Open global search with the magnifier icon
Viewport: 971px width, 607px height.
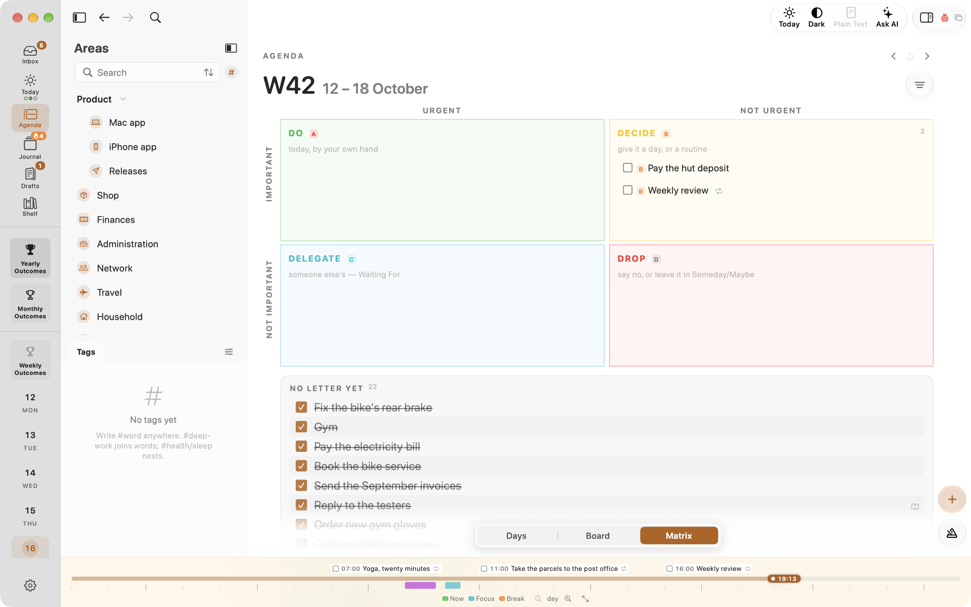coord(155,17)
